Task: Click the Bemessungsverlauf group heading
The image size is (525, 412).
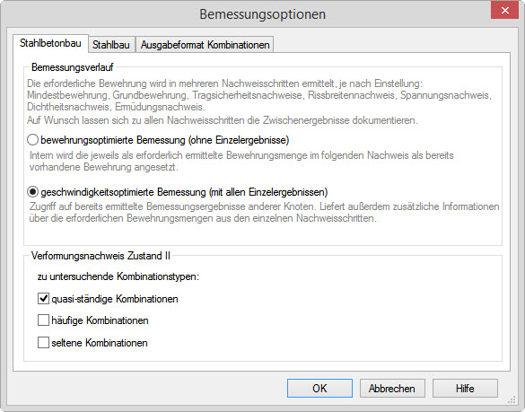Action: coord(73,67)
